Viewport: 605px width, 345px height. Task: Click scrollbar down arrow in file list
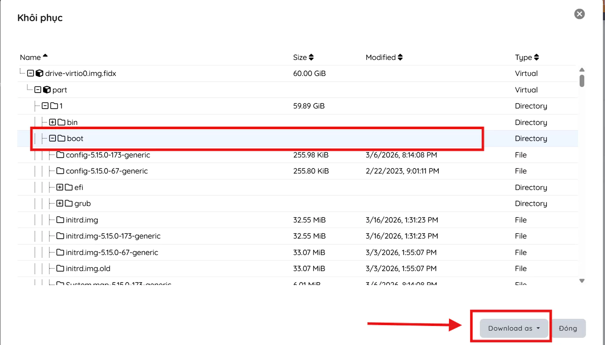point(582,280)
